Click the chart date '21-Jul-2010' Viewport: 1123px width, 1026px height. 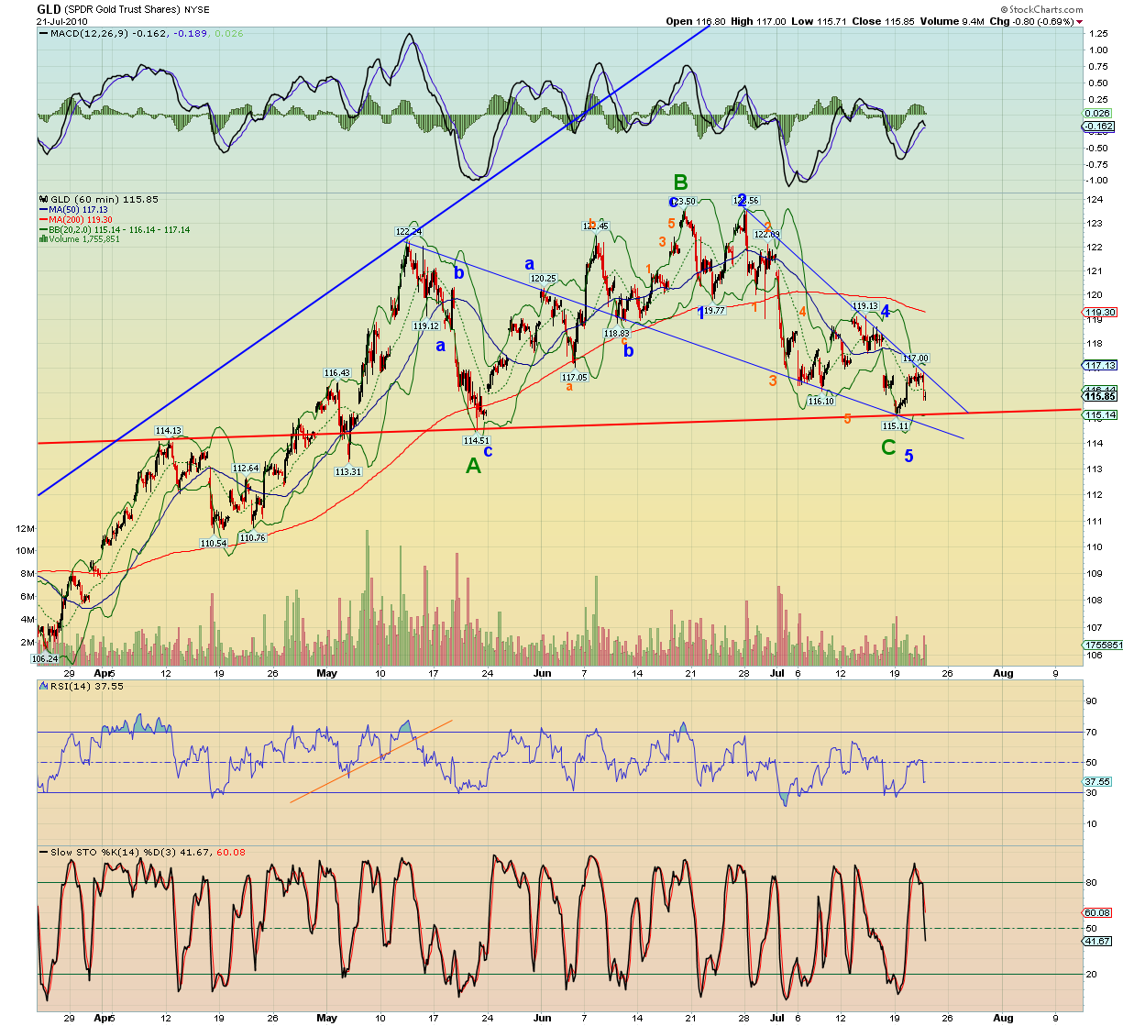(x=62, y=21)
